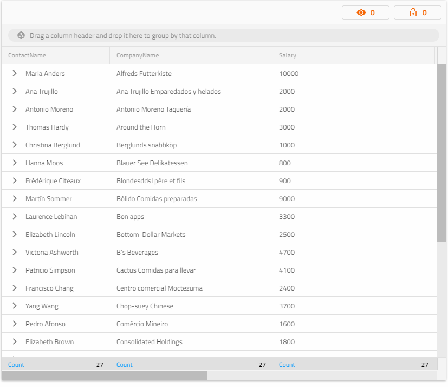Expand the Elizabeth Lincoln row
Image resolution: width=448 pixels, height=387 pixels.
[15, 234]
